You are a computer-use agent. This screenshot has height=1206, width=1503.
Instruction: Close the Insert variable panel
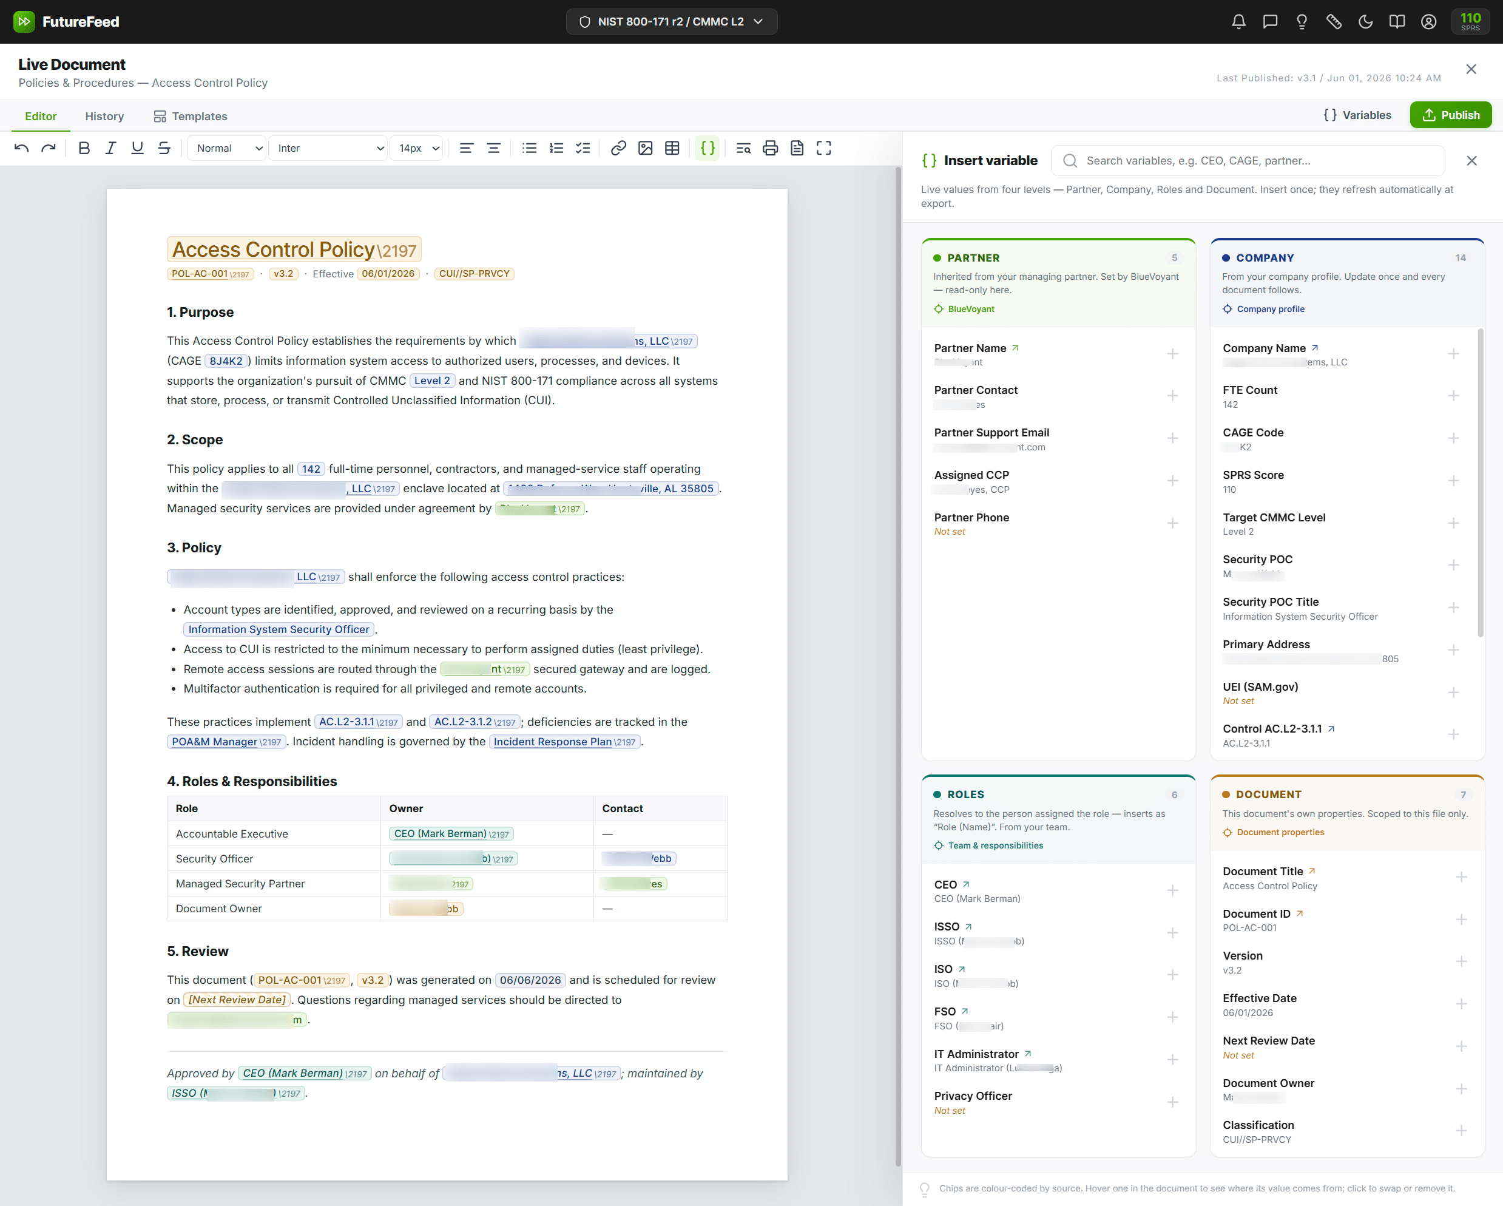point(1471,161)
